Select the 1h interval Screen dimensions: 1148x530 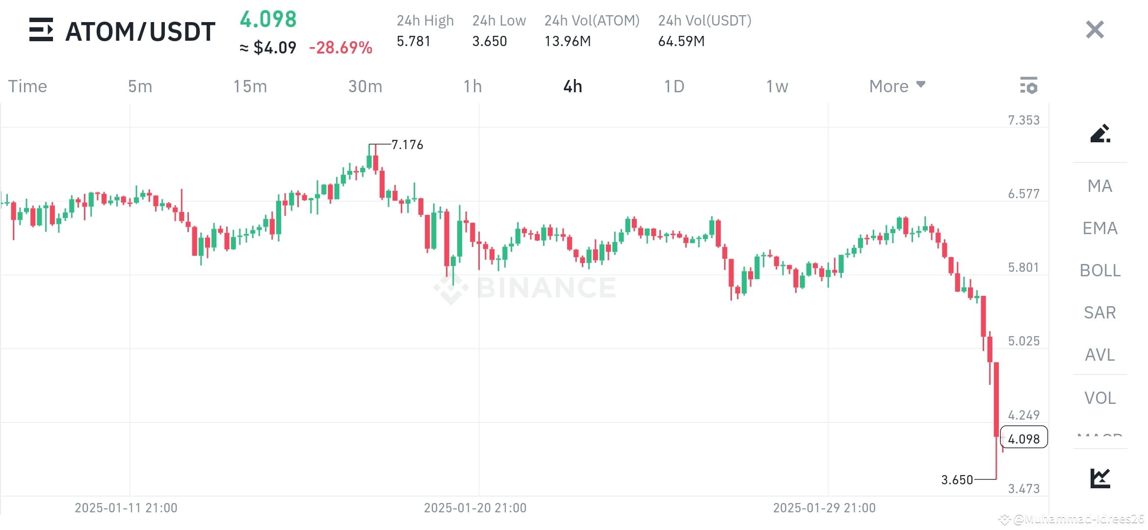click(473, 86)
